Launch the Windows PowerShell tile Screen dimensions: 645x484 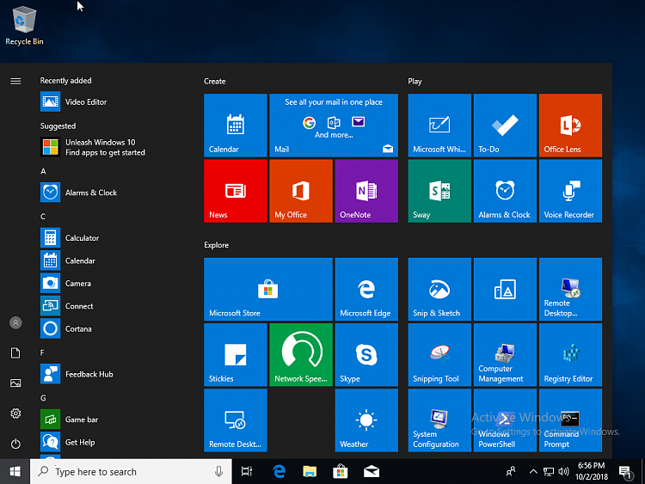tap(505, 420)
